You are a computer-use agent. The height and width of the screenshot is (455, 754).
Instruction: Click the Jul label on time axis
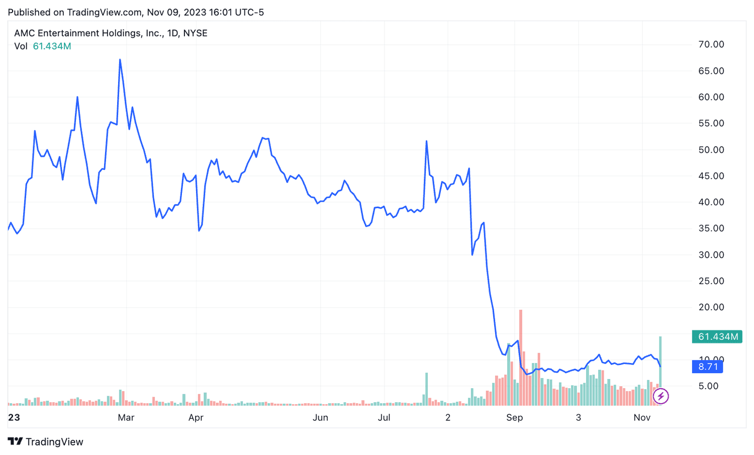pos(384,417)
